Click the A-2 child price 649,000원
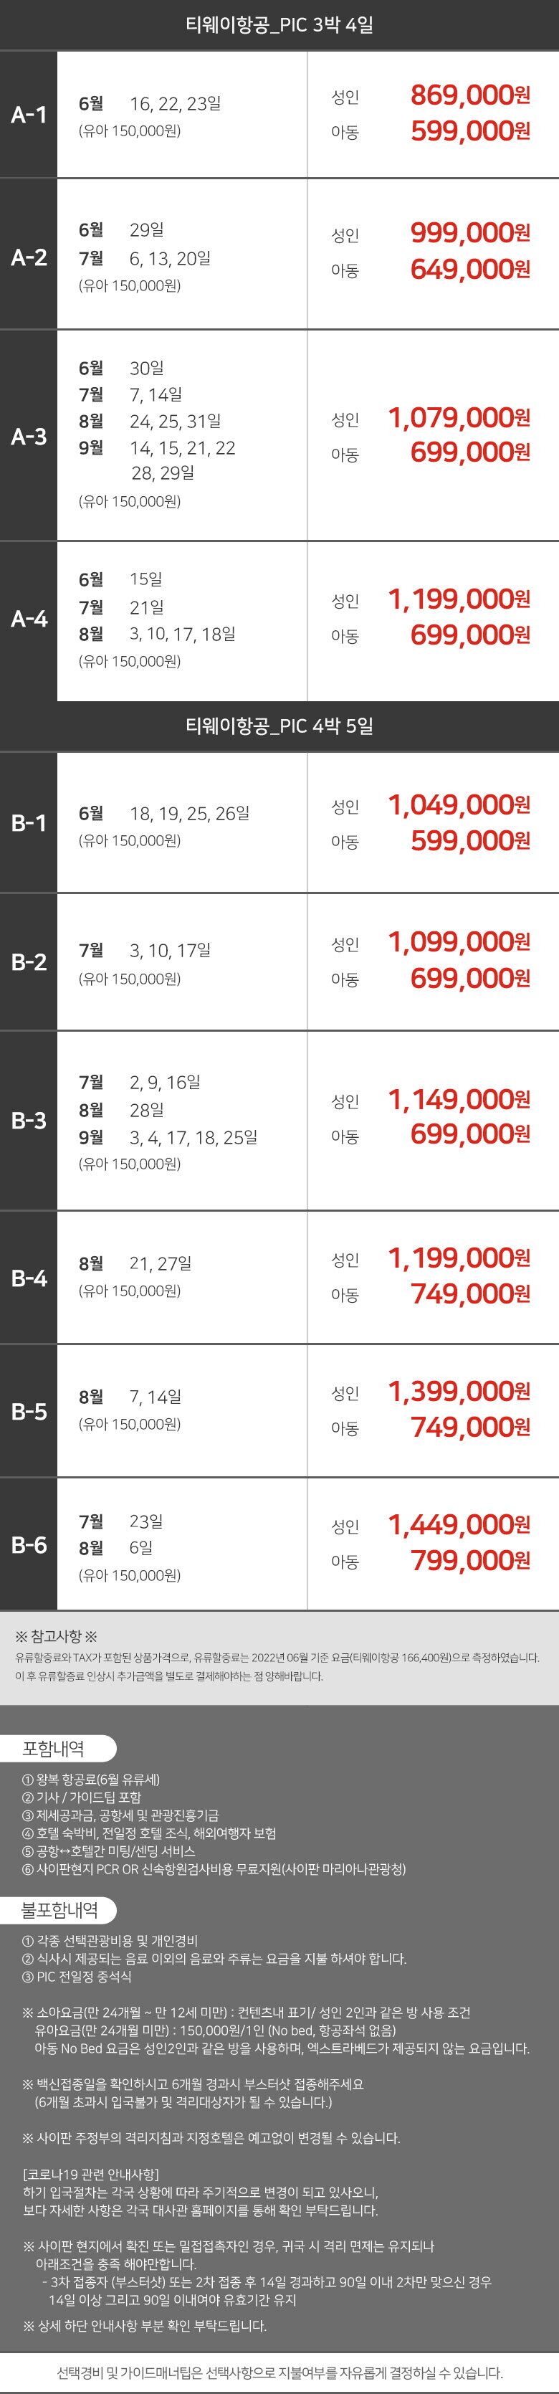 (x=470, y=270)
